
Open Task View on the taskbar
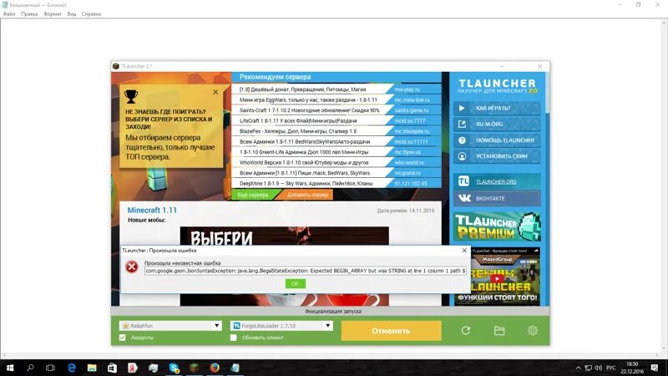pos(50,368)
